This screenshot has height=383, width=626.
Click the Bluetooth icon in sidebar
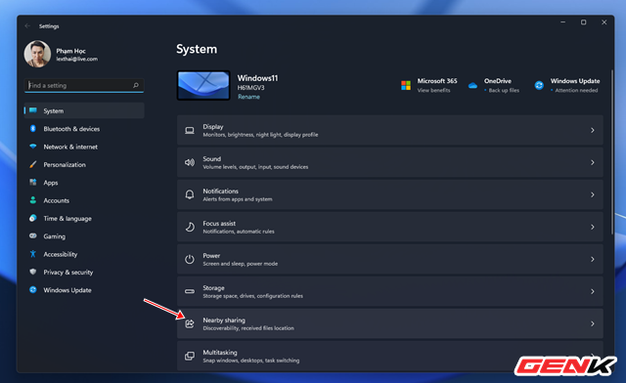pos(33,128)
